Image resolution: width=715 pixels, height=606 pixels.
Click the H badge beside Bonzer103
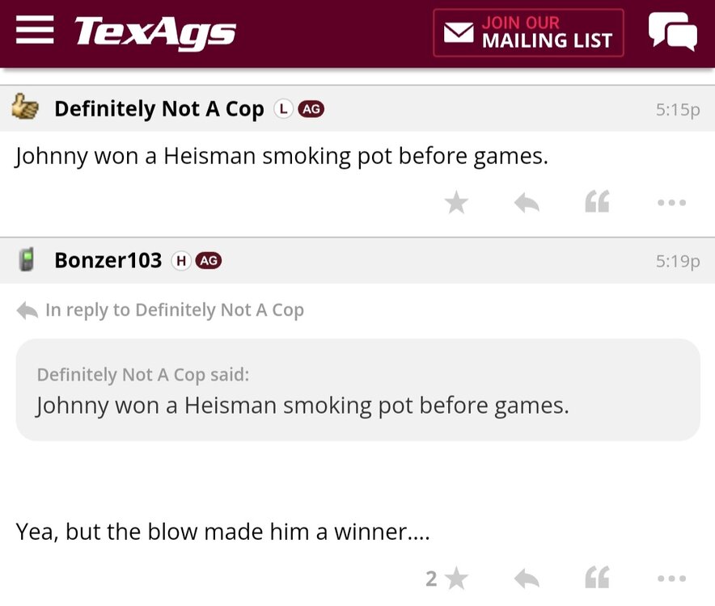(x=180, y=261)
